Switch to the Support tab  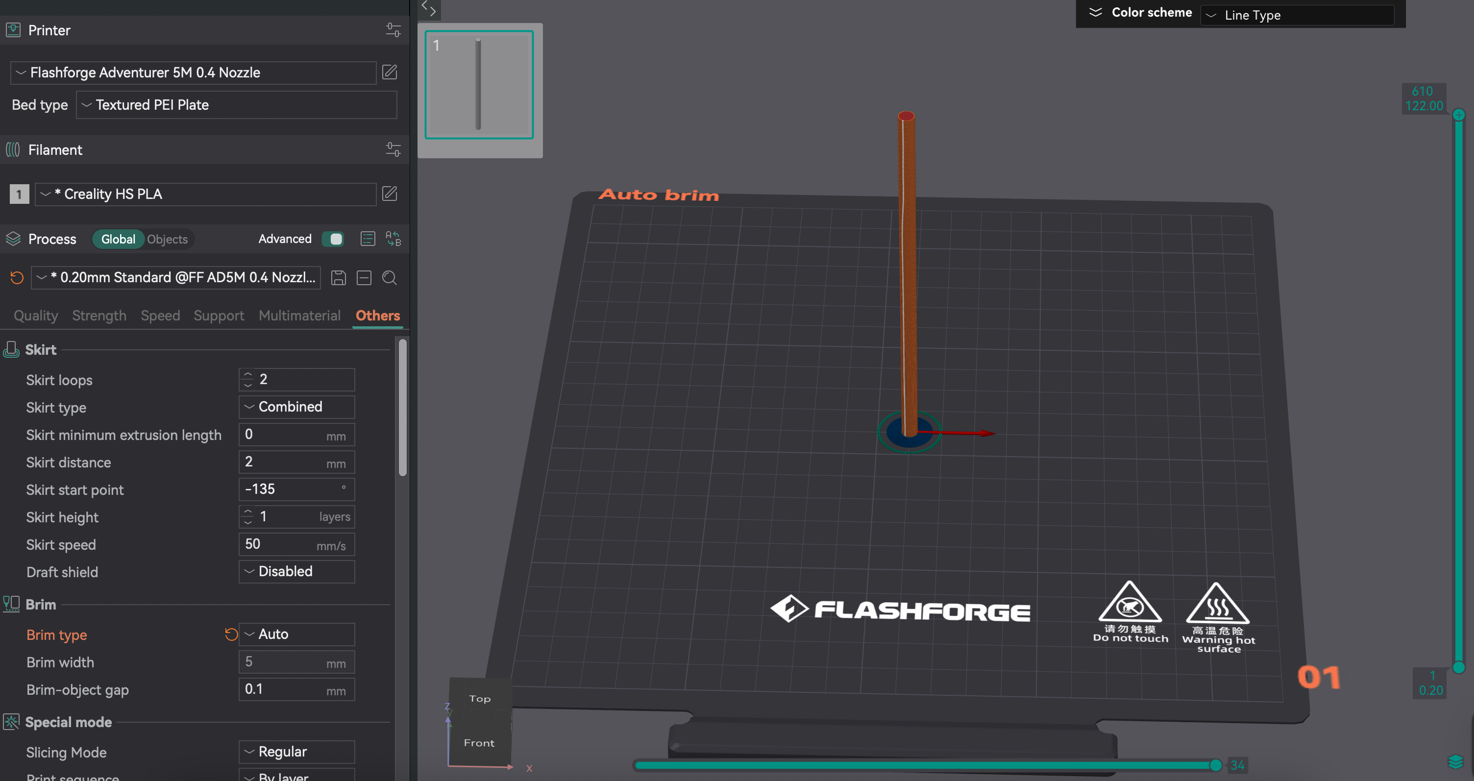click(x=219, y=315)
